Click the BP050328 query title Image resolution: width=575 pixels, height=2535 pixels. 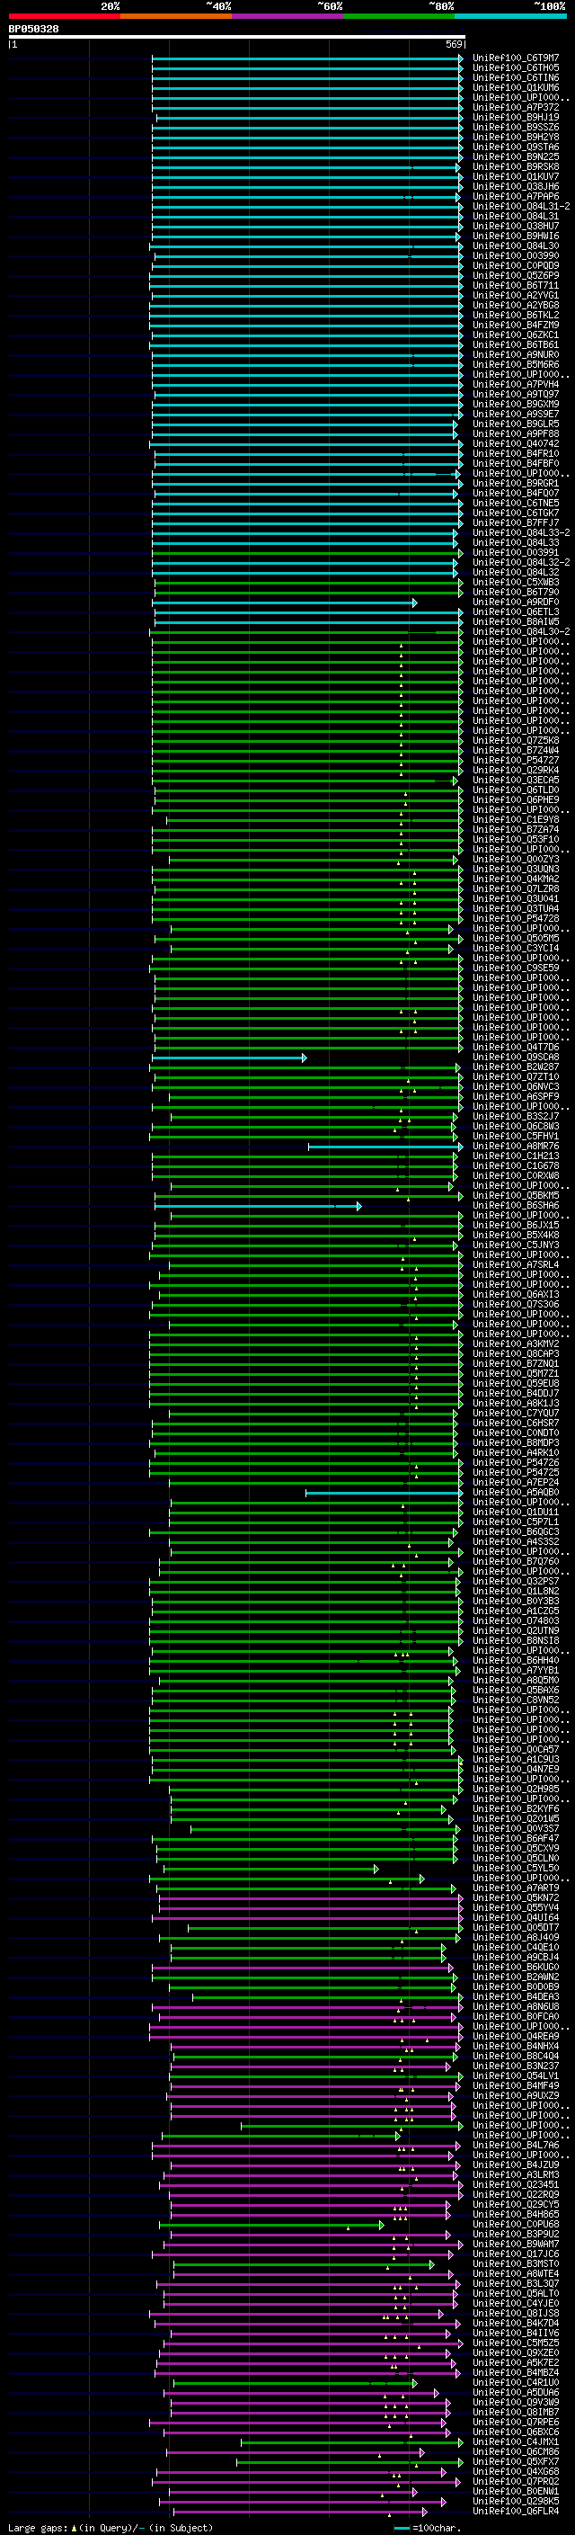click(33, 29)
